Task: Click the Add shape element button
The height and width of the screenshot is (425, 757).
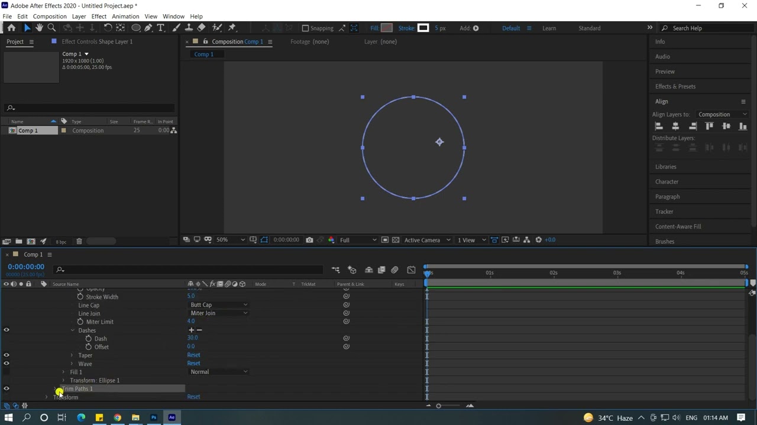Action: click(x=475, y=28)
